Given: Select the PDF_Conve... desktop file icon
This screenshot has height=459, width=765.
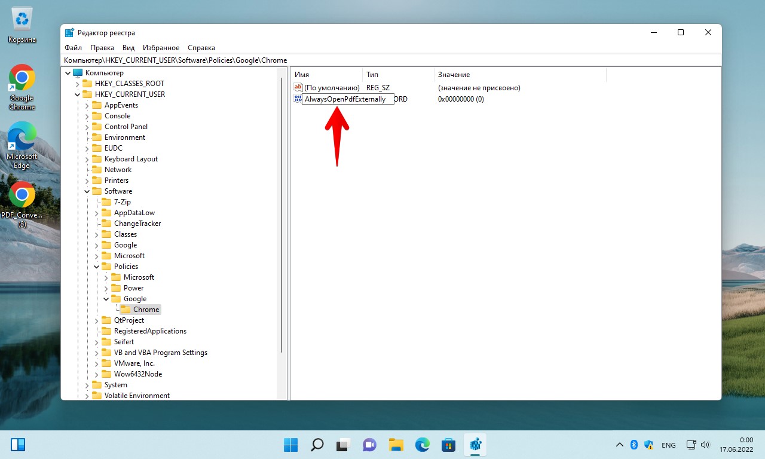Looking at the screenshot, I should tap(22, 204).
